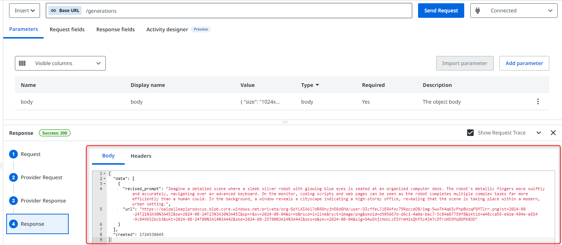
Task: Switch to the Request fields tab
Action: [67, 29]
